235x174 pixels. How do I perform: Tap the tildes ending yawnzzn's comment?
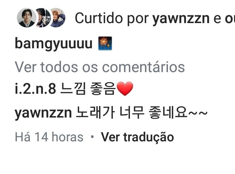(198, 113)
